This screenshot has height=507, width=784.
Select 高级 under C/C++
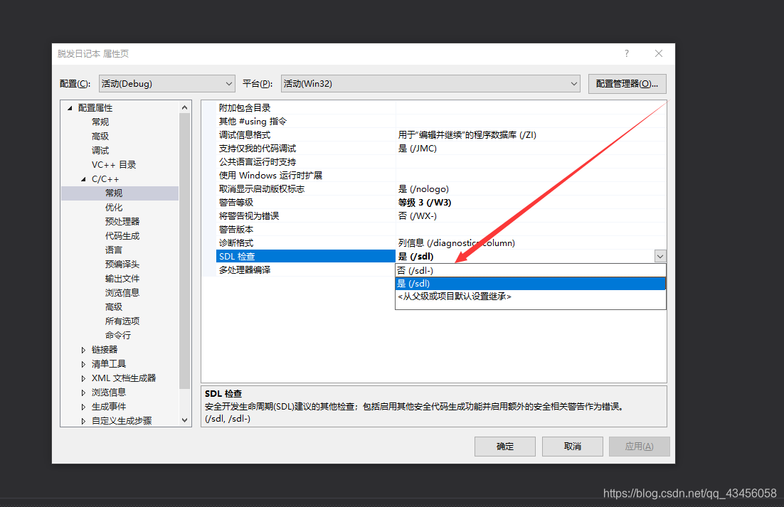point(114,306)
